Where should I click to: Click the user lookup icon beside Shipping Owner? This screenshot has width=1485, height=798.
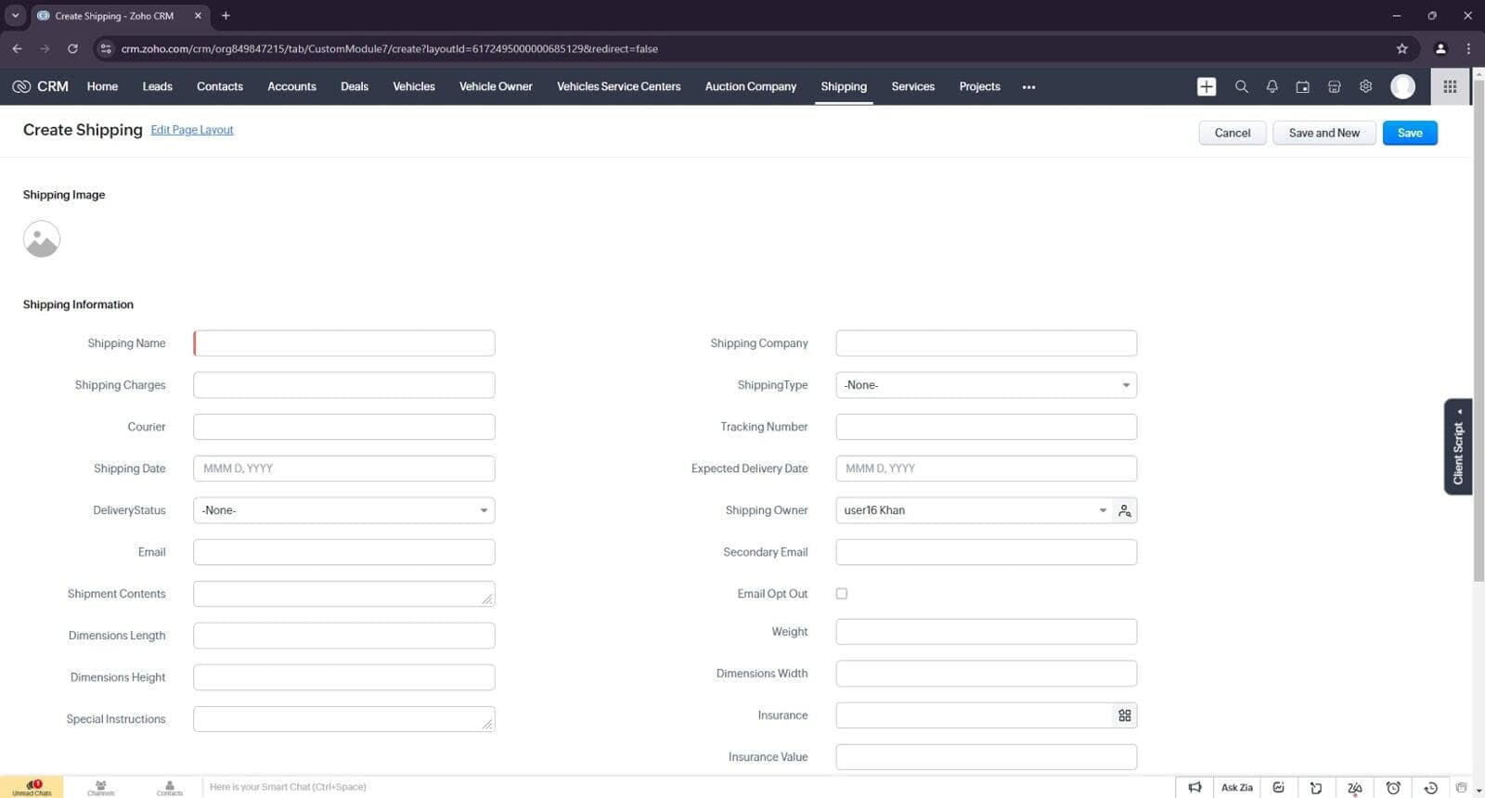(x=1125, y=510)
